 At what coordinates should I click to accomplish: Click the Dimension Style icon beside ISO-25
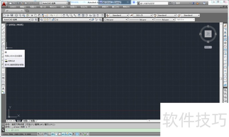131,15
